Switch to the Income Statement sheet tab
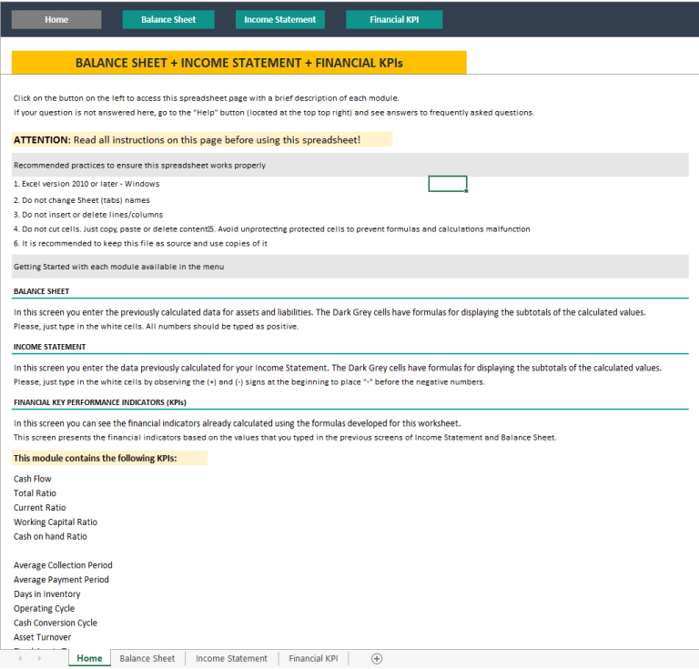The image size is (699, 669). pos(231,658)
